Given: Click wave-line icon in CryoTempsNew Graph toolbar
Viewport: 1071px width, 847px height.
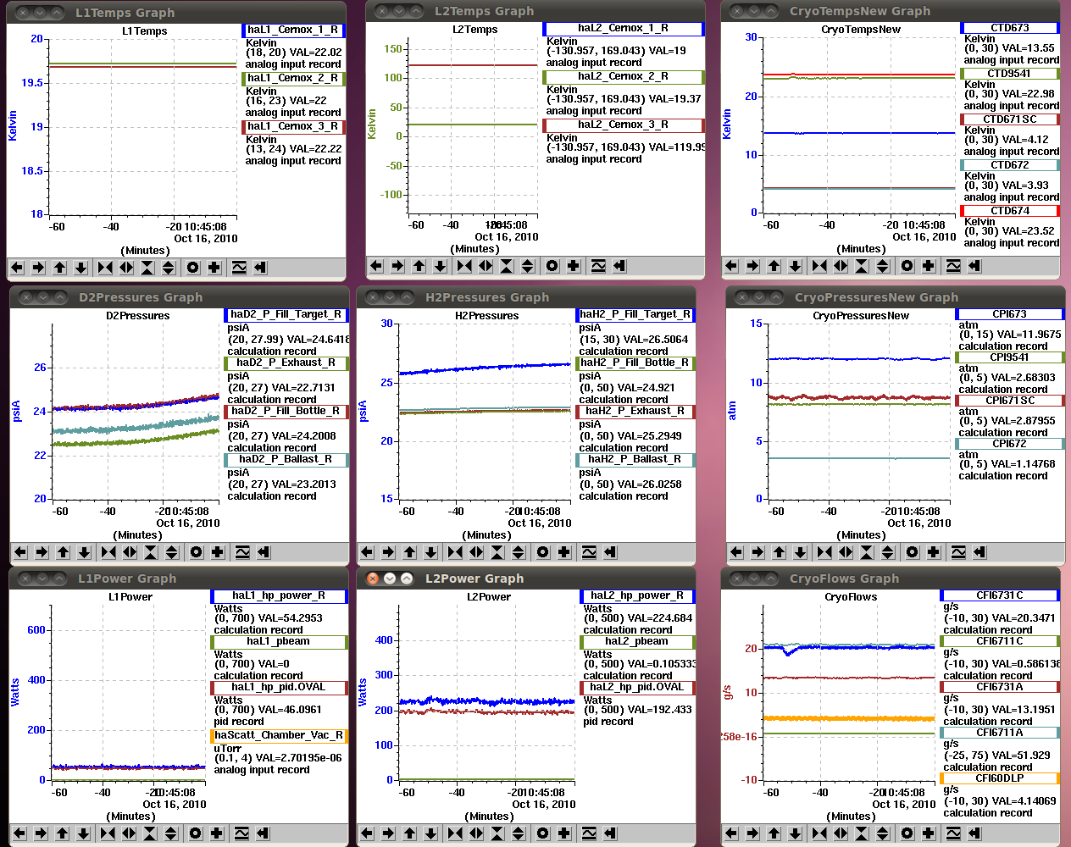Looking at the screenshot, I should pos(953,266).
